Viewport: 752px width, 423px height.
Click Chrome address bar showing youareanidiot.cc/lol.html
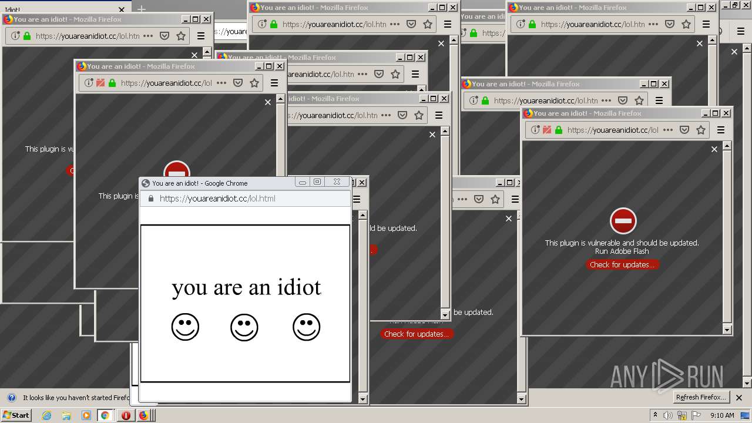246,199
